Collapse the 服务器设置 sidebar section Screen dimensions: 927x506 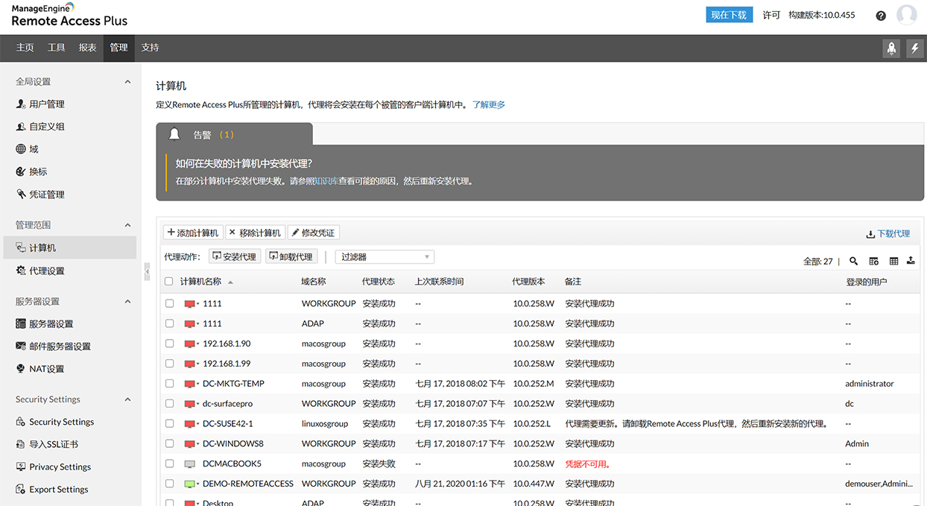[x=127, y=302]
